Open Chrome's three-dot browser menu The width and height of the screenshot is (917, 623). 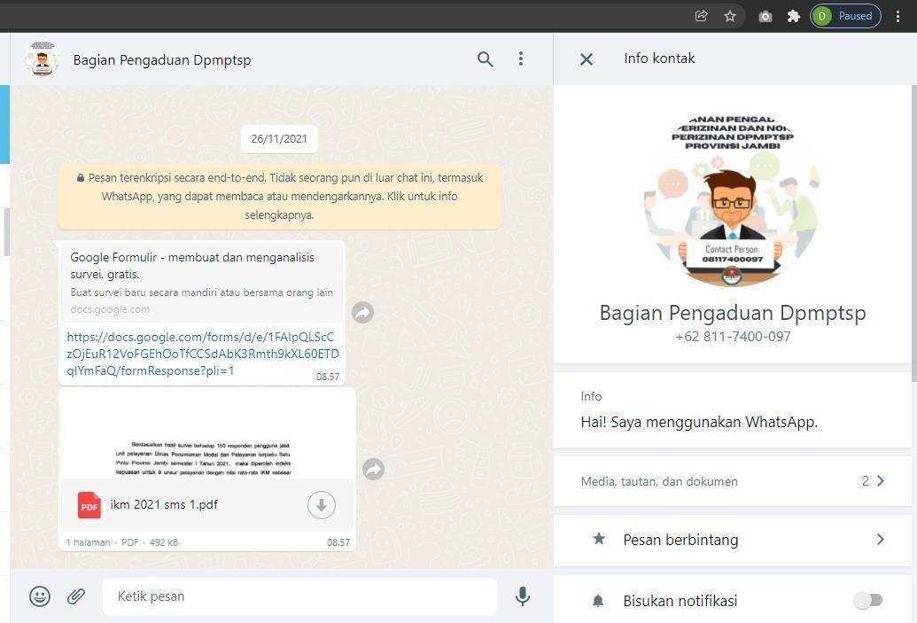point(898,16)
